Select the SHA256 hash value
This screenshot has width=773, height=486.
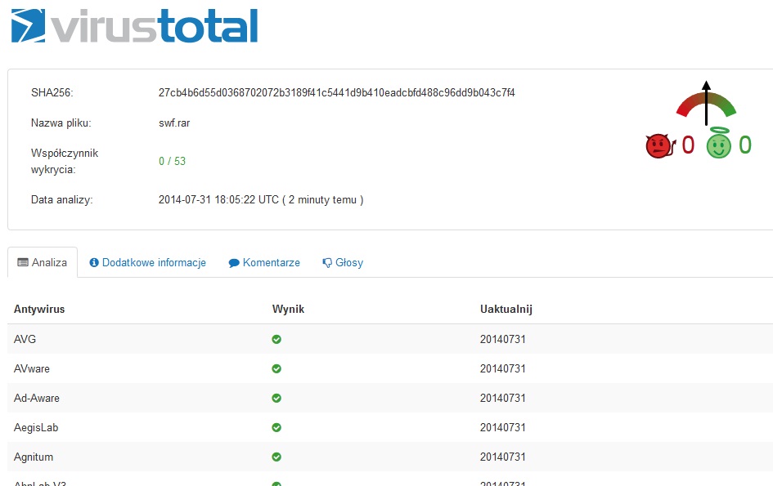[337, 92]
